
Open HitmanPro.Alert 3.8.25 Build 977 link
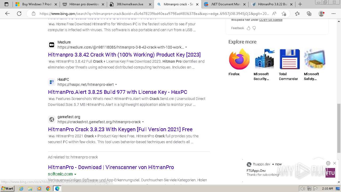pyautogui.click(x=117, y=92)
